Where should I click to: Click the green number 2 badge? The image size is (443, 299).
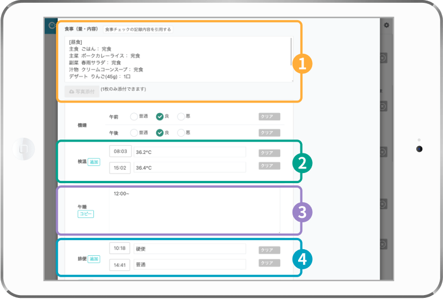click(x=301, y=162)
